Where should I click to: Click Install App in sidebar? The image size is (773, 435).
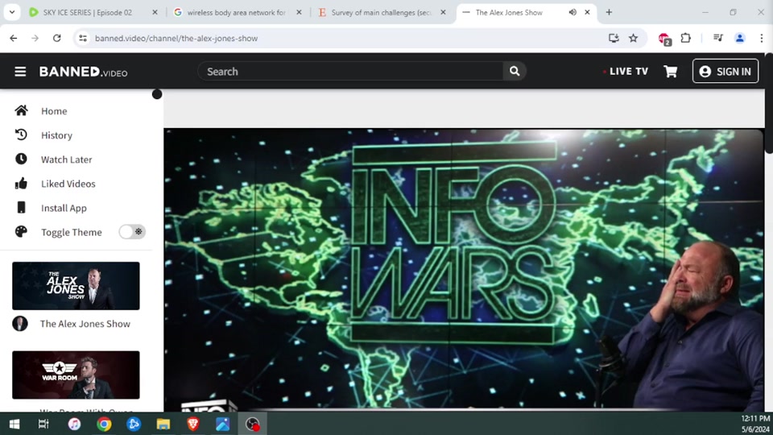click(64, 208)
